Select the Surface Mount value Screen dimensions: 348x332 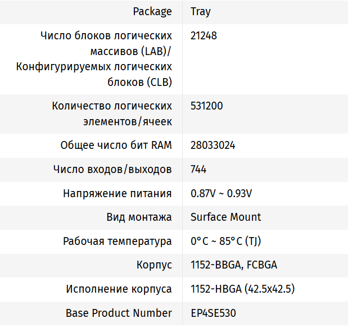point(226,217)
